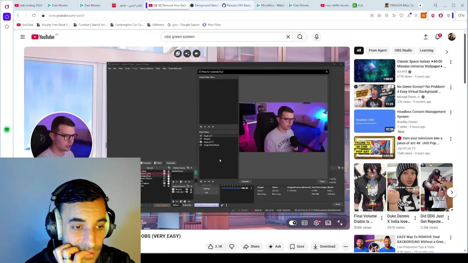This screenshot has height=263, width=468.
Task: Open the No Green Screen video thumbnail
Action: (374, 96)
